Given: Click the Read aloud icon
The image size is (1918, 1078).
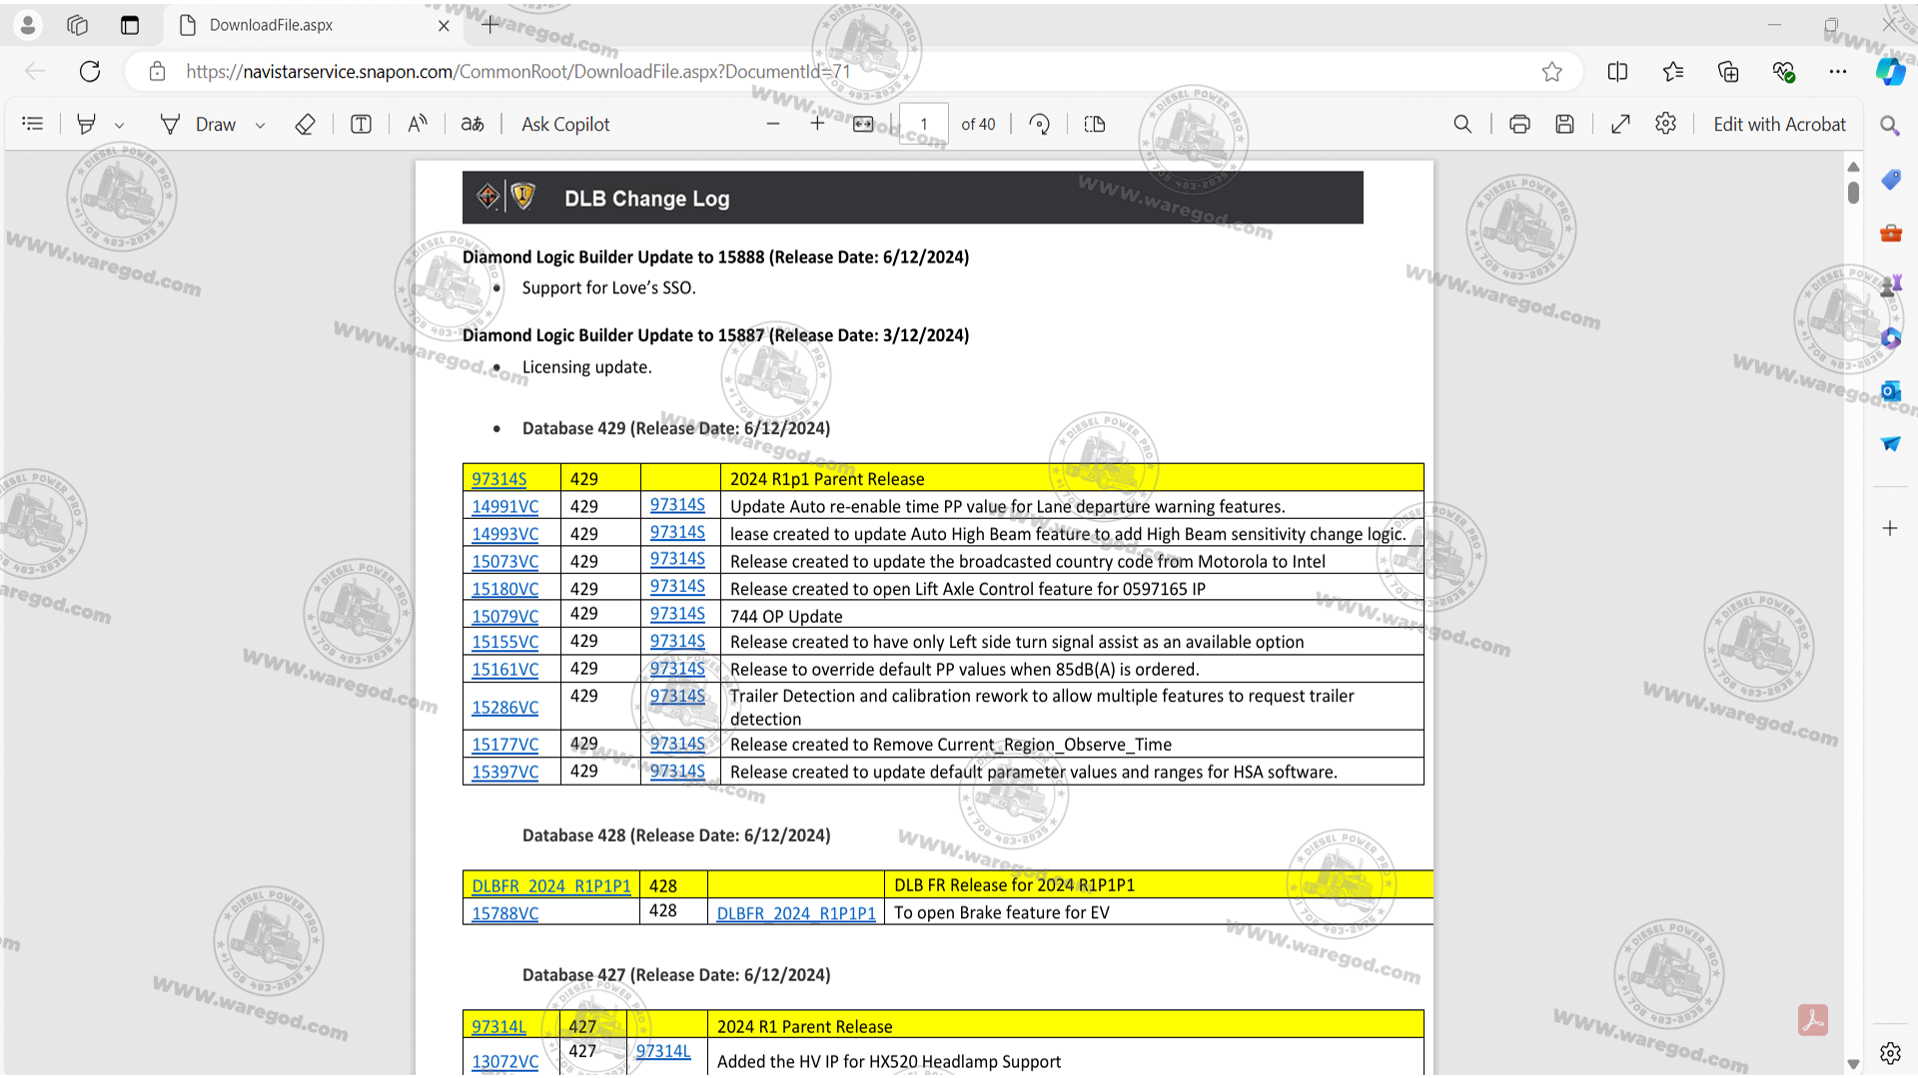Looking at the screenshot, I should click(x=418, y=124).
